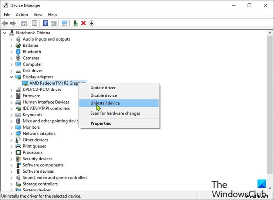Click the Network adapters icon
Image resolution: width=274 pixels, height=200 pixels.
[x=18, y=134]
